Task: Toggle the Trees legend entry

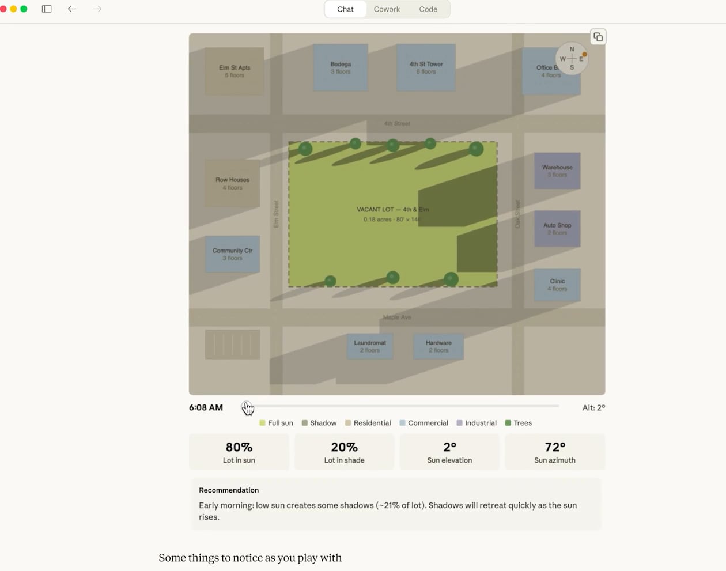Action: [x=517, y=422]
